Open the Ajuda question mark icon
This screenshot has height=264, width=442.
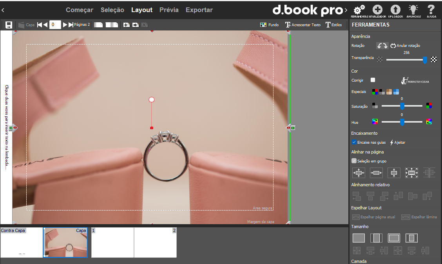coord(431,11)
